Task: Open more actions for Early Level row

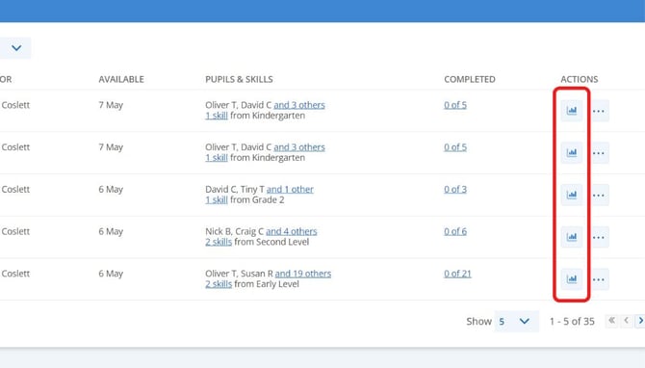Action: tap(599, 279)
